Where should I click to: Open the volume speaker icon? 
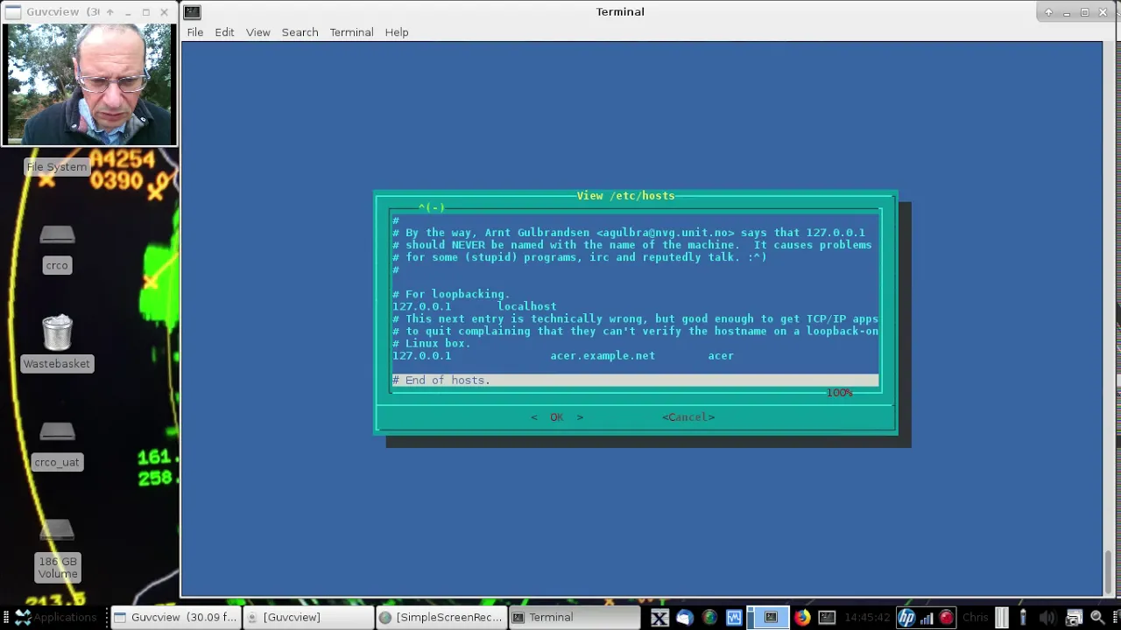tap(1047, 618)
